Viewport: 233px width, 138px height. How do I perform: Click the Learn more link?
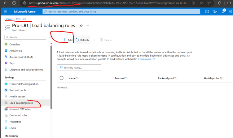coord(145,59)
